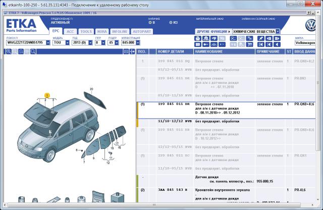The image size is (323, 210).
Task: Open the NORA tab
Action: pos(102,31)
